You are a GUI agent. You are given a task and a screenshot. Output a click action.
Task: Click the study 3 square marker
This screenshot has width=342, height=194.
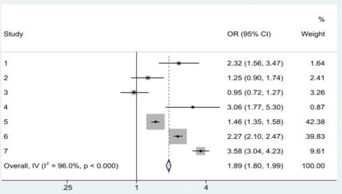[134, 92]
